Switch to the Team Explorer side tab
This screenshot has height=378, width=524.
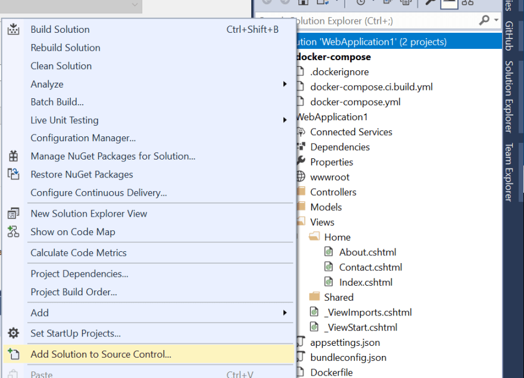(509, 172)
